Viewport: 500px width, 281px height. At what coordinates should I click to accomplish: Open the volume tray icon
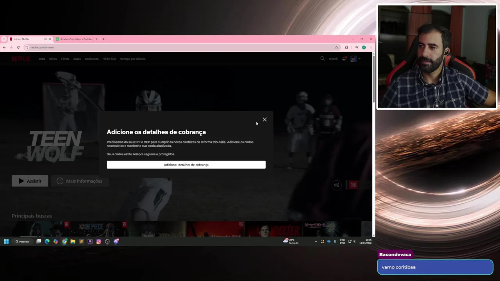(x=354, y=242)
